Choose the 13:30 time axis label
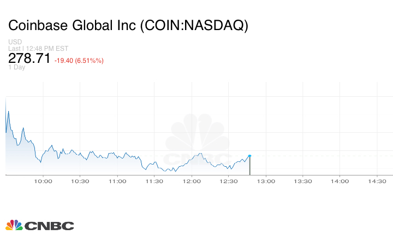The height and width of the screenshot is (246, 393). (x=303, y=181)
